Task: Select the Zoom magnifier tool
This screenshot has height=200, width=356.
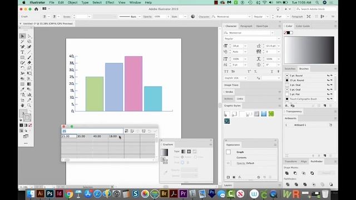Action: pyautogui.click(x=29, y=106)
